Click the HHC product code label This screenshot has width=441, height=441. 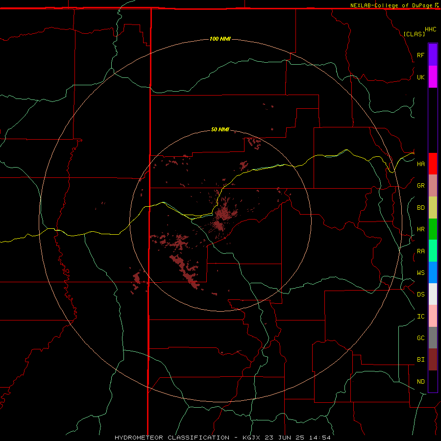point(430,29)
